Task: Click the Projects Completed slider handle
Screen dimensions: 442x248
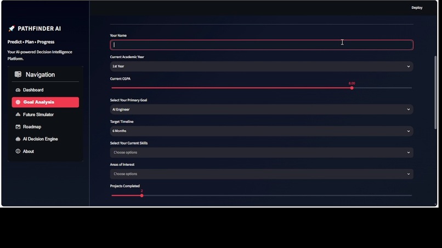Action: (142, 195)
